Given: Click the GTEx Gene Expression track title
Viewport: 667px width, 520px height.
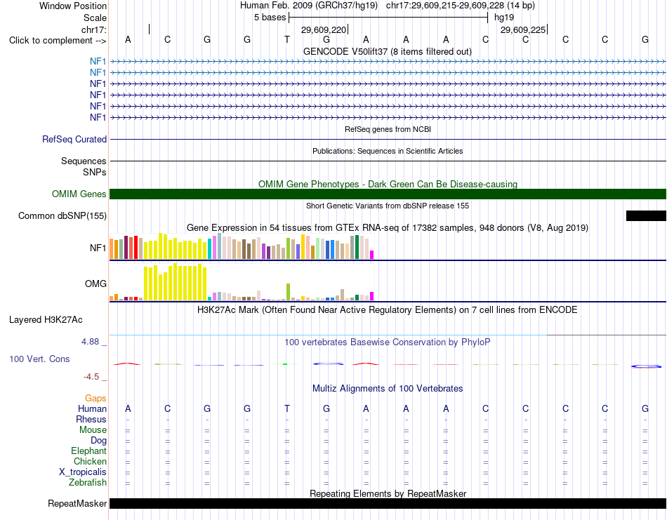Looking at the screenshot, I should tap(388, 228).
